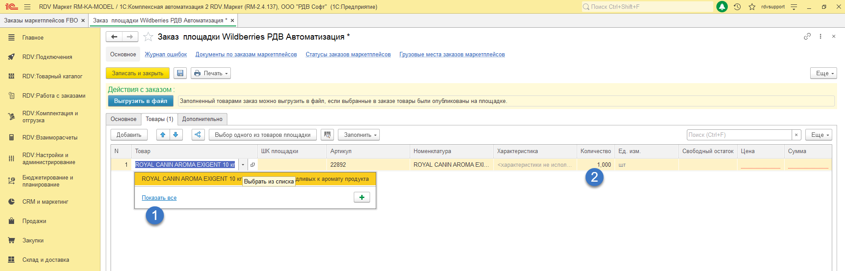Click the table search field Поиск (Ctrl+F)
The width and height of the screenshot is (845, 271).
point(739,135)
